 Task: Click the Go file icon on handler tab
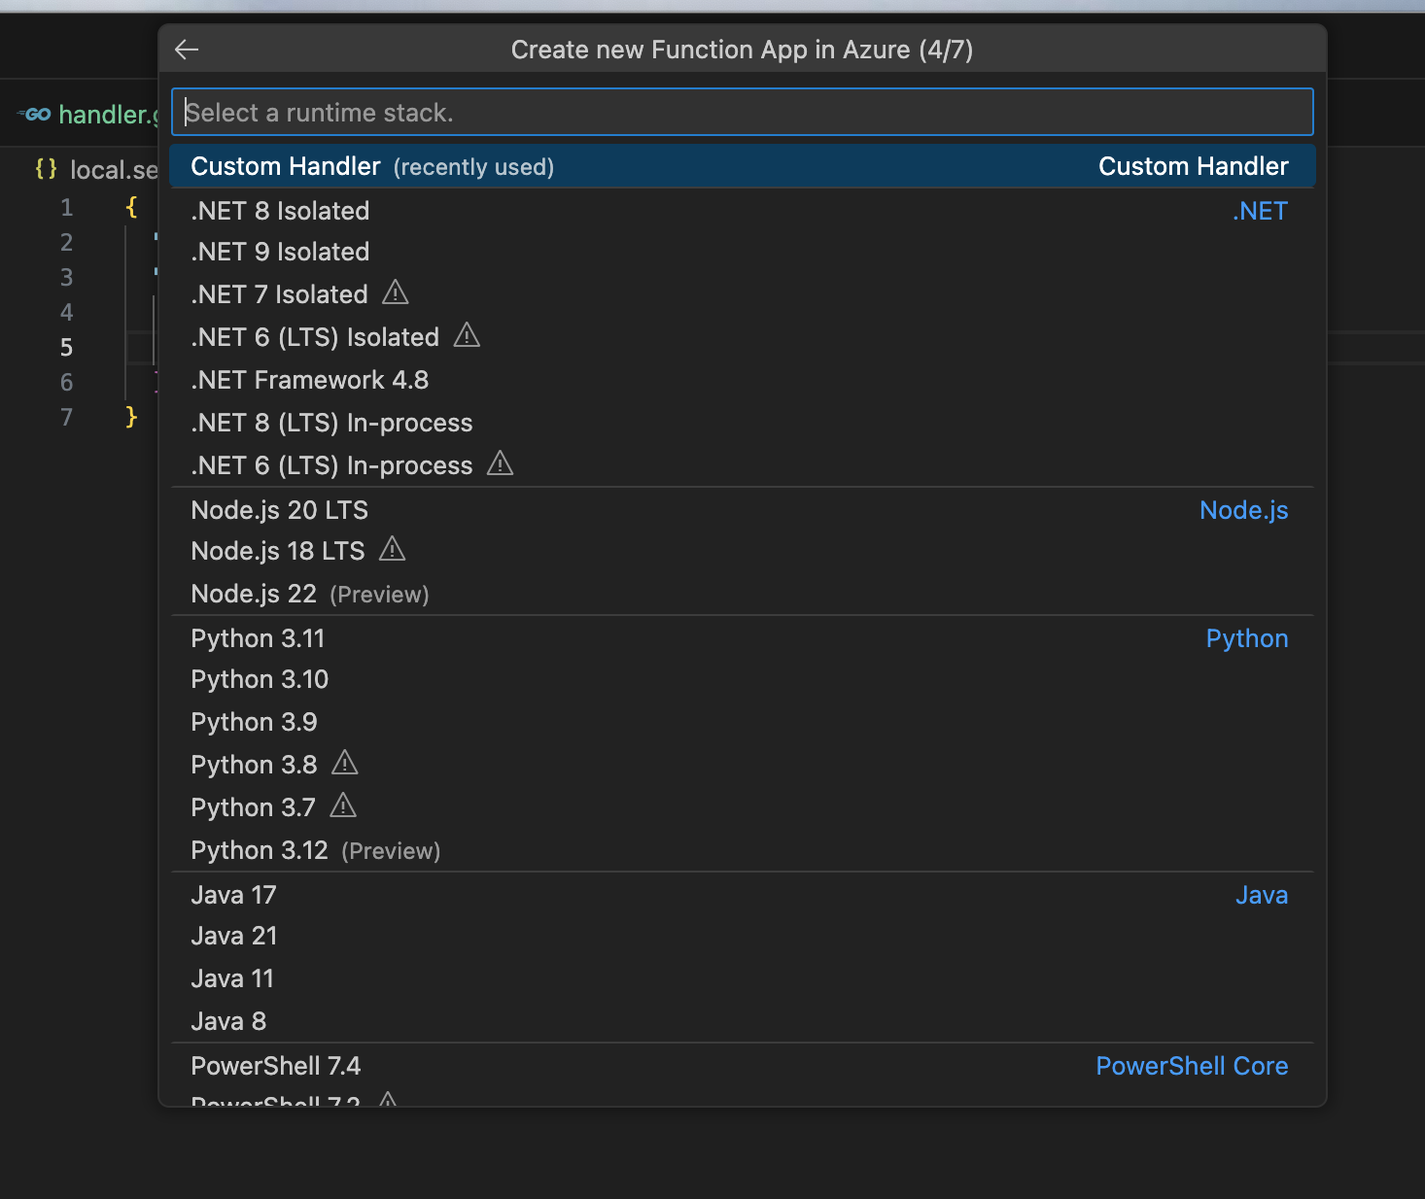click(34, 115)
